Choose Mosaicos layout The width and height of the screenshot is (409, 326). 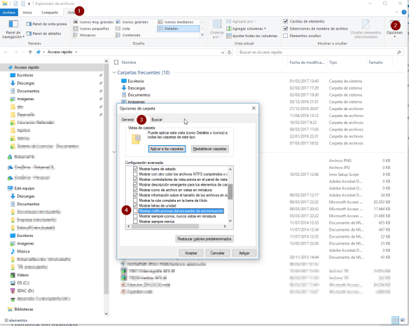85,35
